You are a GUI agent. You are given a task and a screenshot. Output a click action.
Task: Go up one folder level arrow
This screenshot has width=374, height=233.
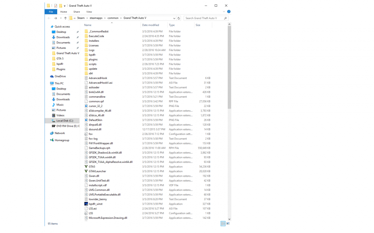(65, 18)
